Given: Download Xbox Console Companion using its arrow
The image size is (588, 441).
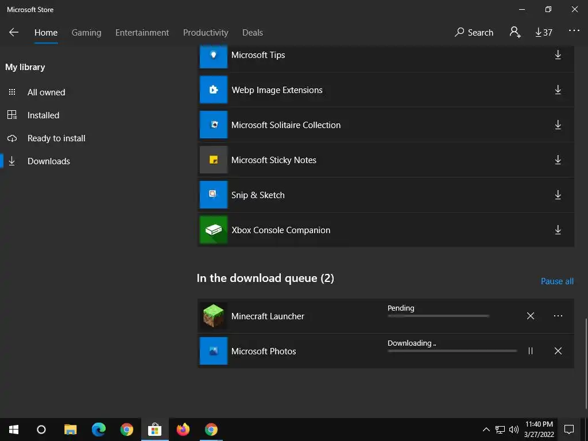Looking at the screenshot, I should pyautogui.click(x=558, y=230).
